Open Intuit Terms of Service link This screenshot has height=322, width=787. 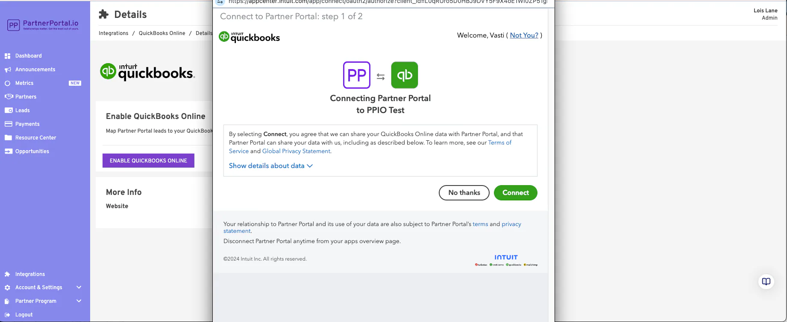tap(499, 142)
